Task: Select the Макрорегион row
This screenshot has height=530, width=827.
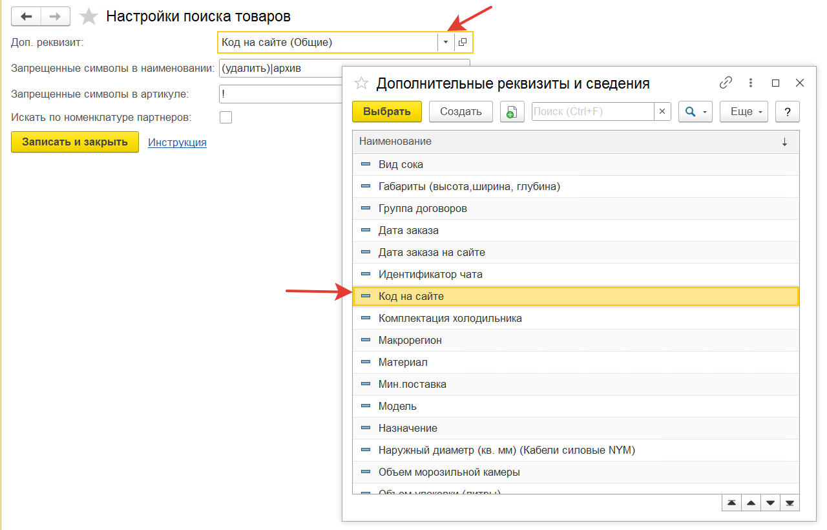Action: (x=576, y=340)
